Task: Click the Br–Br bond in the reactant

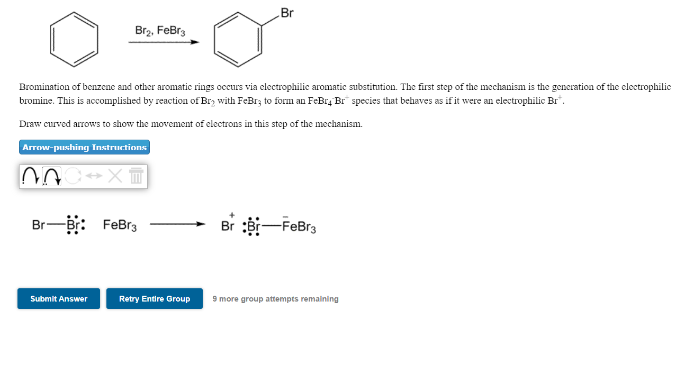Action: pos(55,224)
